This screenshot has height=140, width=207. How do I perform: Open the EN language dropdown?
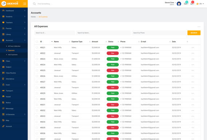pyautogui.click(x=200, y=4)
